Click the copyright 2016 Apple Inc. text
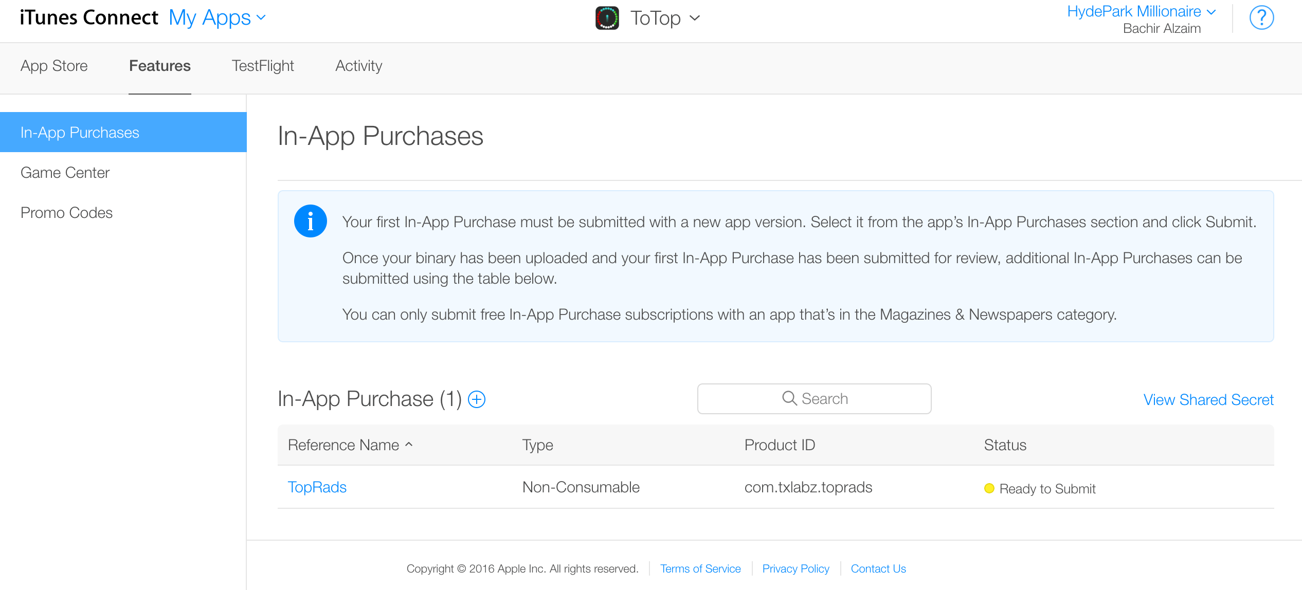The image size is (1302, 590). click(522, 568)
